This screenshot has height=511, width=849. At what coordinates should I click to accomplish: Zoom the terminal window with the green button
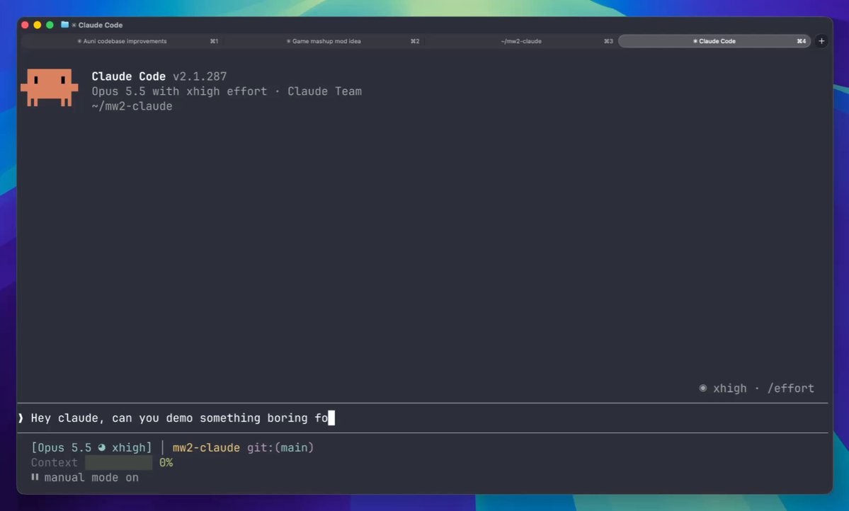tap(50, 25)
